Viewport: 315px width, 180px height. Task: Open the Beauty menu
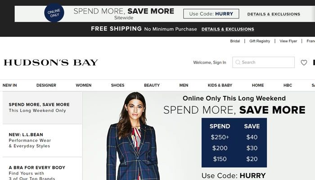pos(152,85)
